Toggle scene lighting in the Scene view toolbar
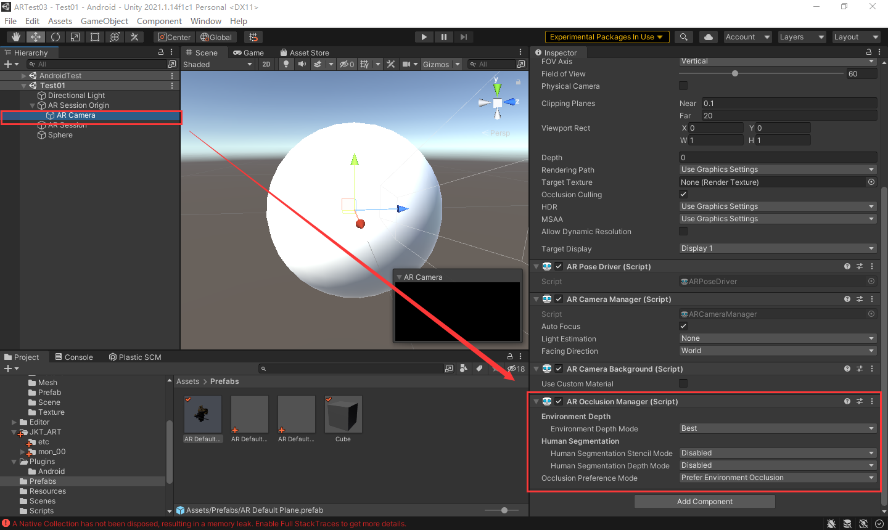 click(x=286, y=64)
